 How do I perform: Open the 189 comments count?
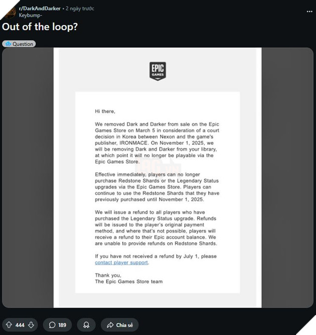point(62,325)
